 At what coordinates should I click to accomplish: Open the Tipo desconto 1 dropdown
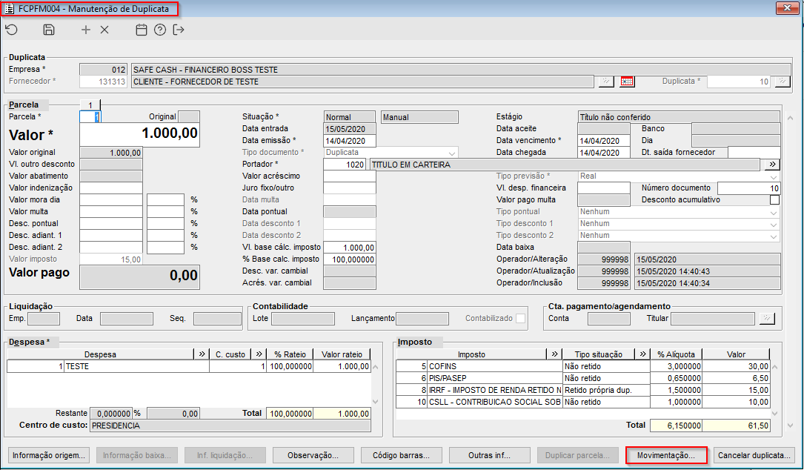774,224
